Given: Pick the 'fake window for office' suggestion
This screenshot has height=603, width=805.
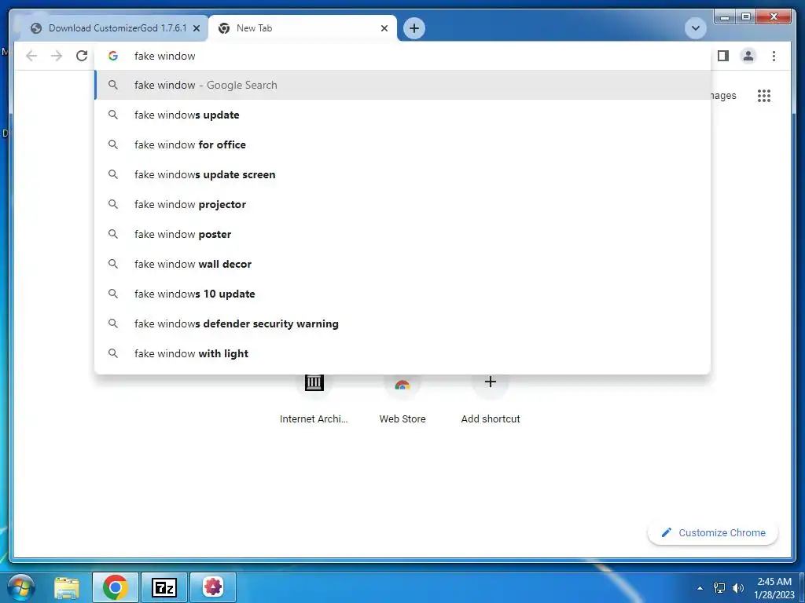Looking at the screenshot, I should (402, 144).
